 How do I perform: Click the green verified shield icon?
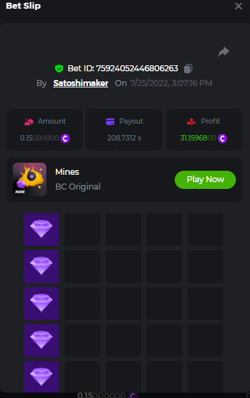[x=59, y=69]
